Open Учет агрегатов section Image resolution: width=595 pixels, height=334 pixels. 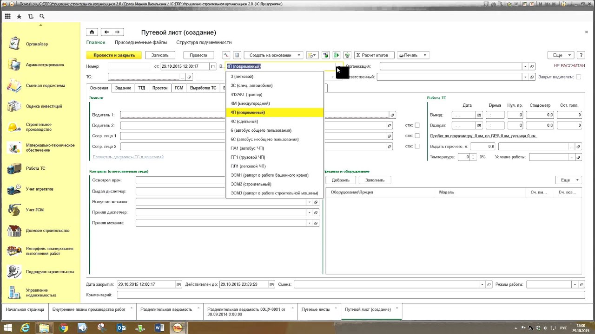pyautogui.click(x=40, y=189)
